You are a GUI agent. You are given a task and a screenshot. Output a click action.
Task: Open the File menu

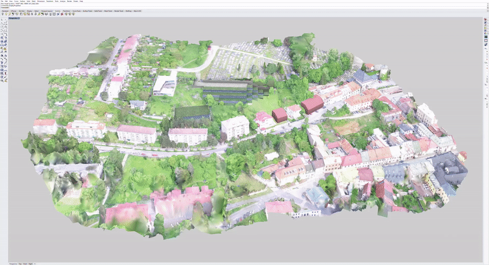tap(3, 2)
